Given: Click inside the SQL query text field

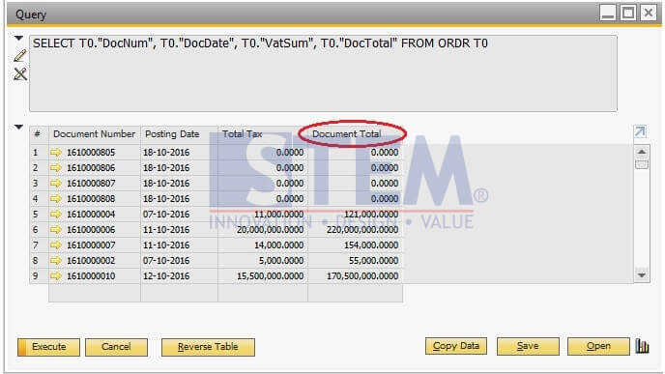Looking at the screenshot, I should [x=323, y=73].
